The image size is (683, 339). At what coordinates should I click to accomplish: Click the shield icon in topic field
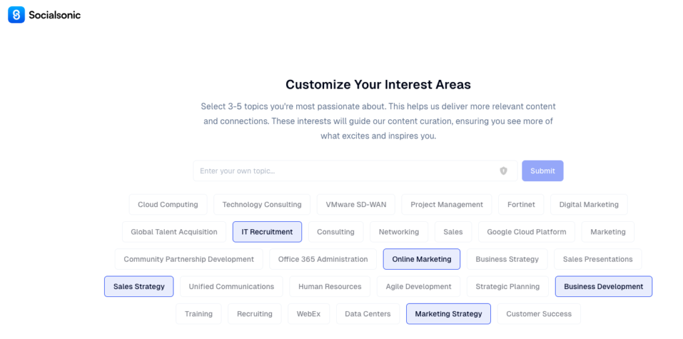click(504, 171)
